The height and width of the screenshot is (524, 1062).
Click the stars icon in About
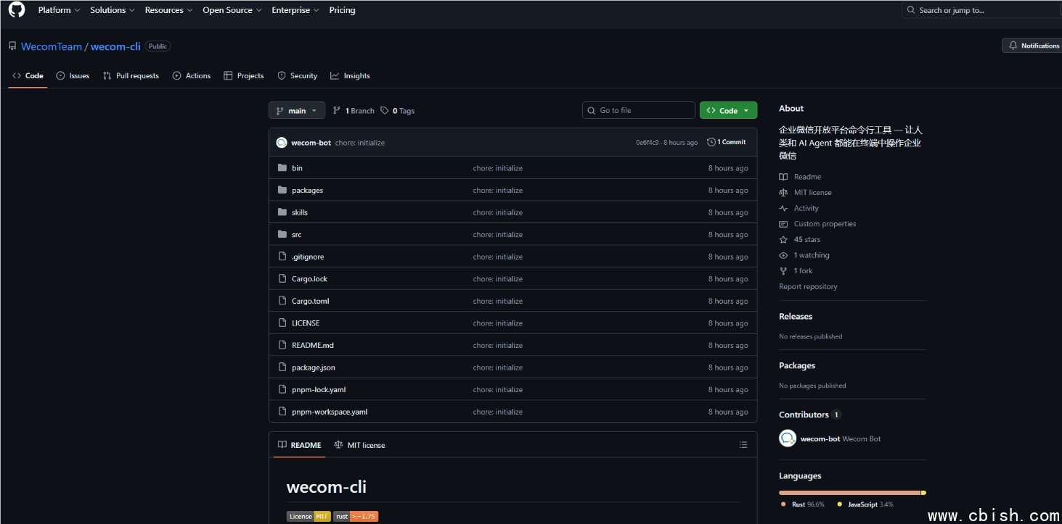click(783, 240)
